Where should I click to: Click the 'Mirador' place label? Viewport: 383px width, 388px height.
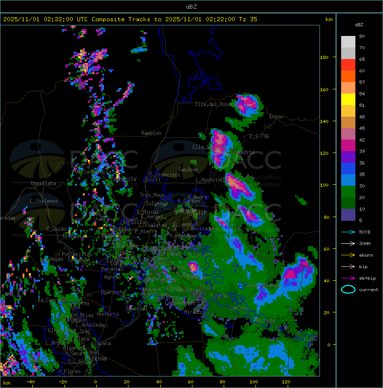(x=194, y=312)
